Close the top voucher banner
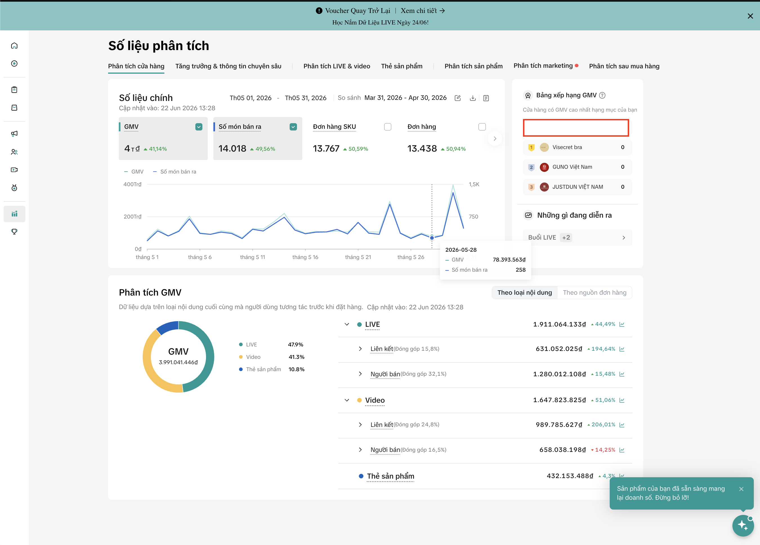Image resolution: width=760 pixels, height=545 pixels. point(750,16)
